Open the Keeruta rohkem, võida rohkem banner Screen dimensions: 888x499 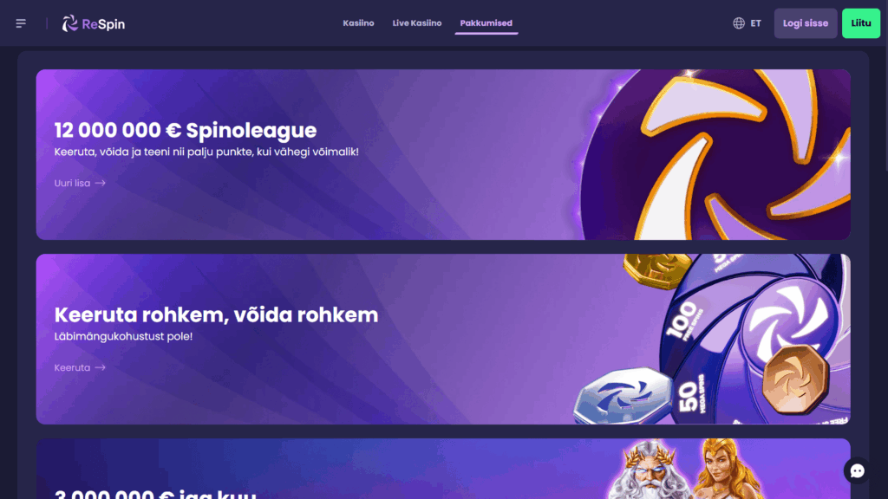tap(443, 339)
